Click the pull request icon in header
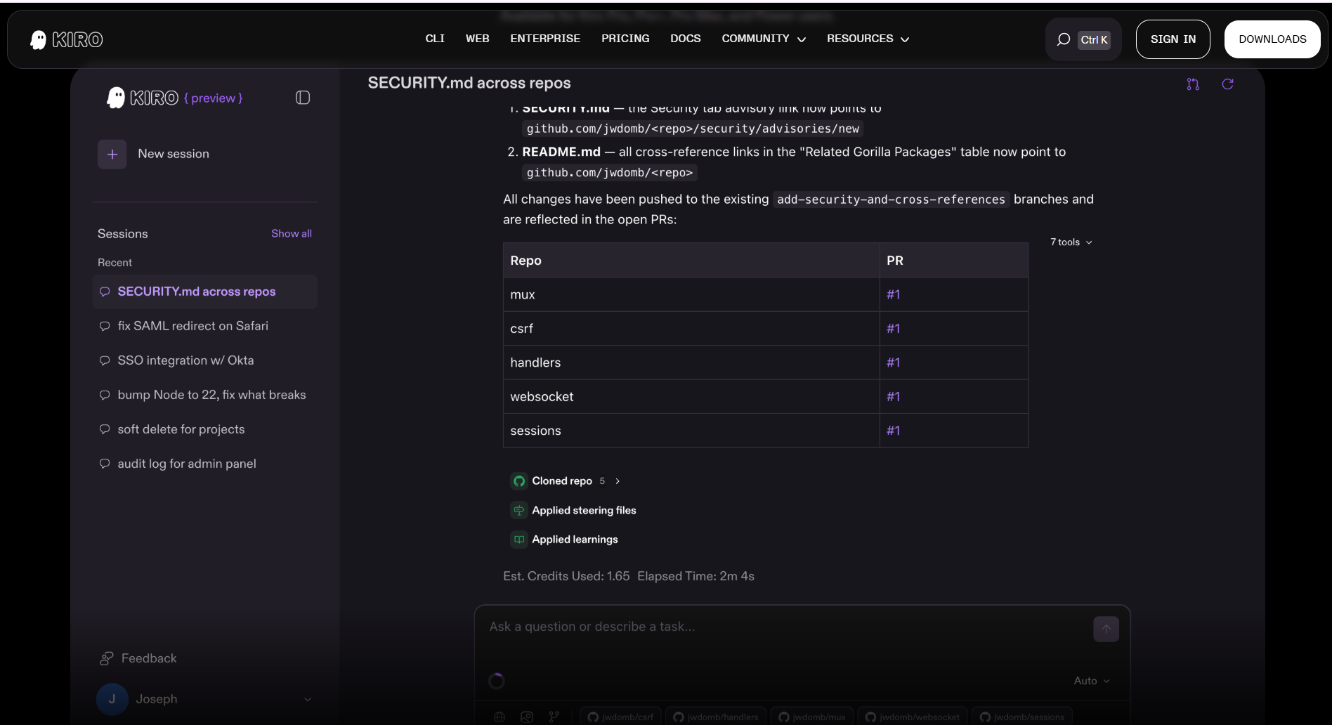This screenshot has height=725, width=1332. pyautogui.click(x=1192, y=84)
